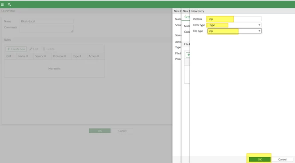The height and width of the screenshot is (163, 295).
Task: Click the DLP Profile Name field
Action: tap(47, 21)
